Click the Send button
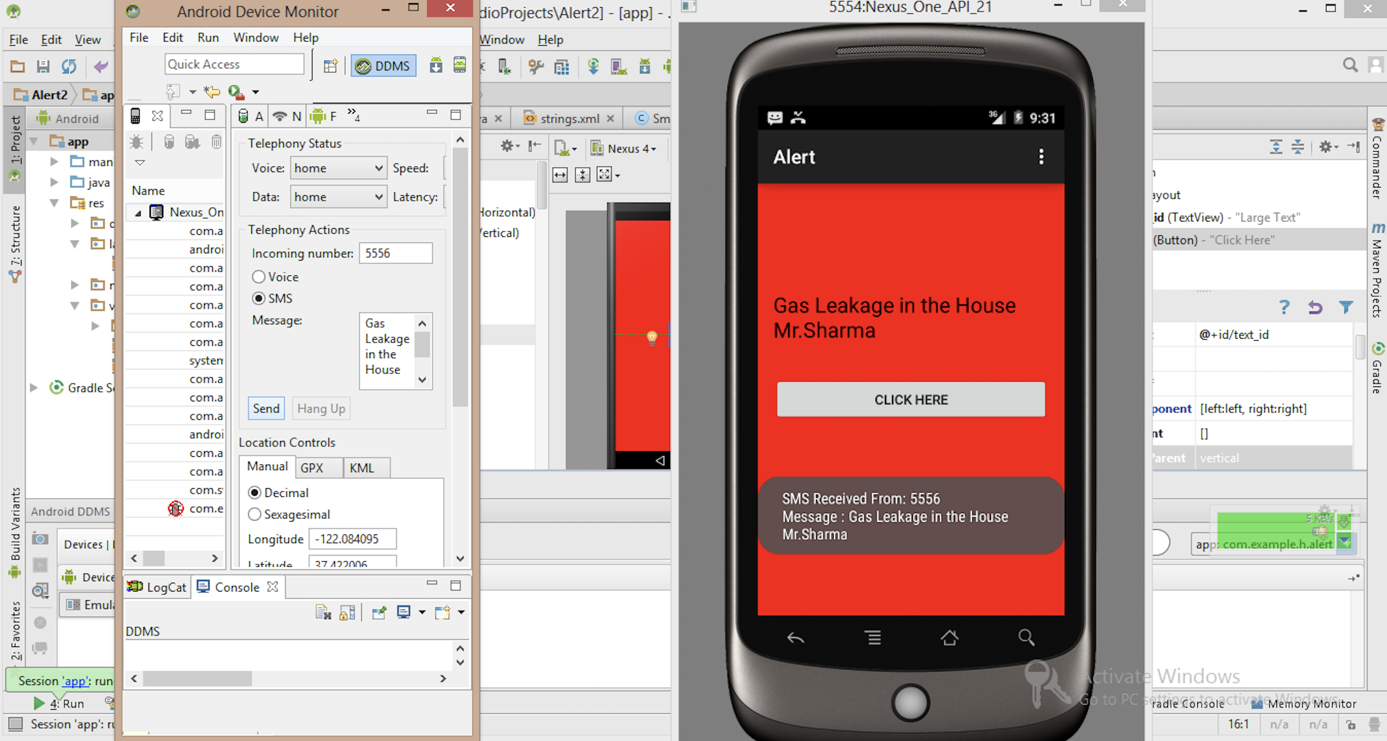 click(x=266, y=408)
